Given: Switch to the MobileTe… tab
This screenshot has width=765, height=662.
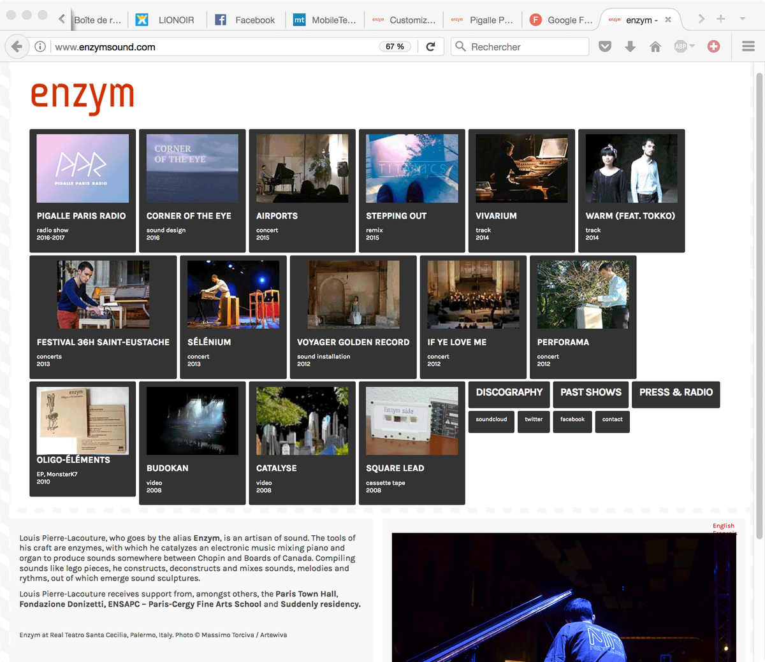Looking at the screenshot, I should [x=326, y=20].
